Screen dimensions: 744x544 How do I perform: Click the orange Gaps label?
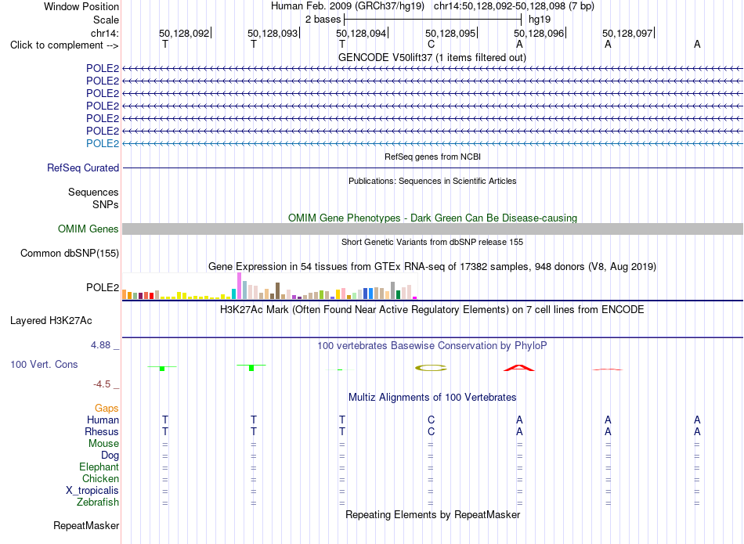(107, 409)
